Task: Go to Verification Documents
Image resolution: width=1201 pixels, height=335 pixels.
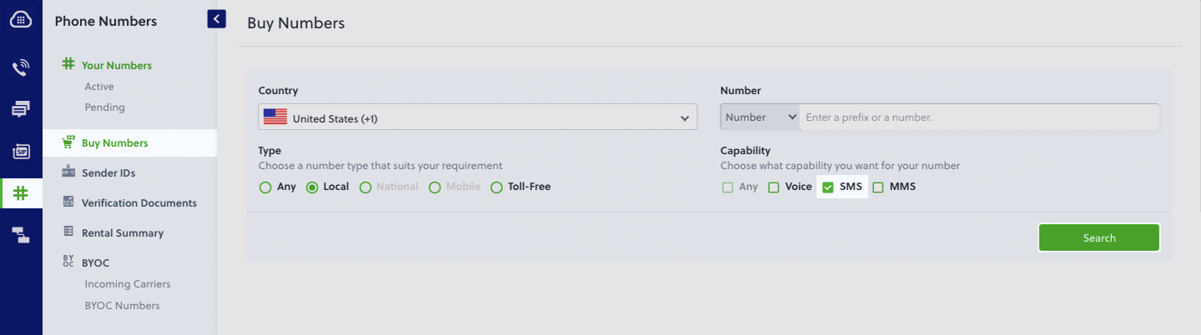Action: click(x=138, y=202)
